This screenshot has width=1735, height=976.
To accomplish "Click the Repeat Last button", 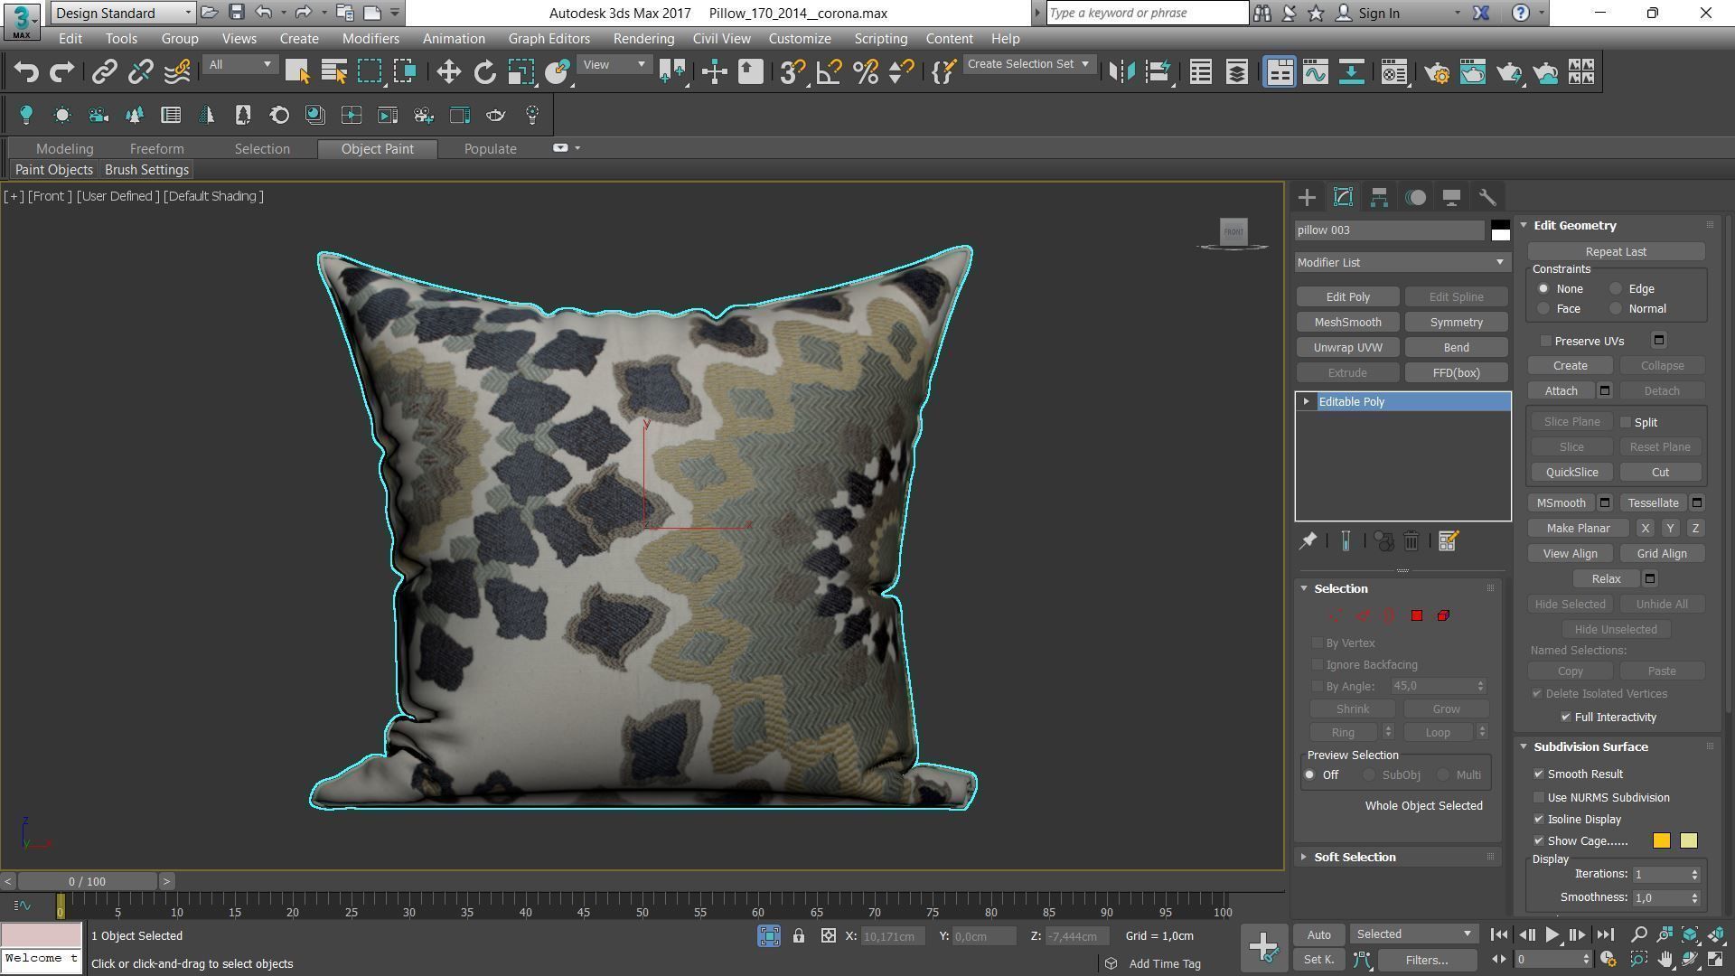I will pyautogui.click(x=1616, y=252).
